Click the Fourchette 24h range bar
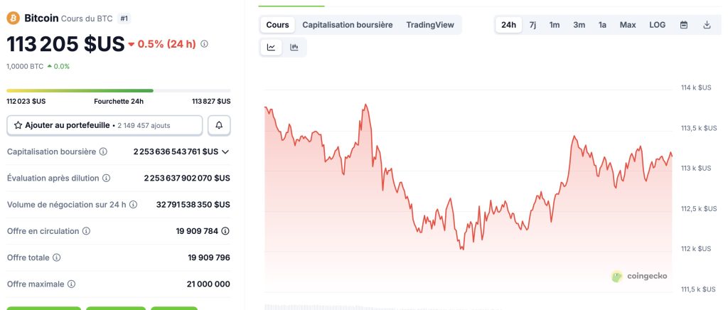The height and width of the screenshot is (310, 728). [x=118, y=90]
